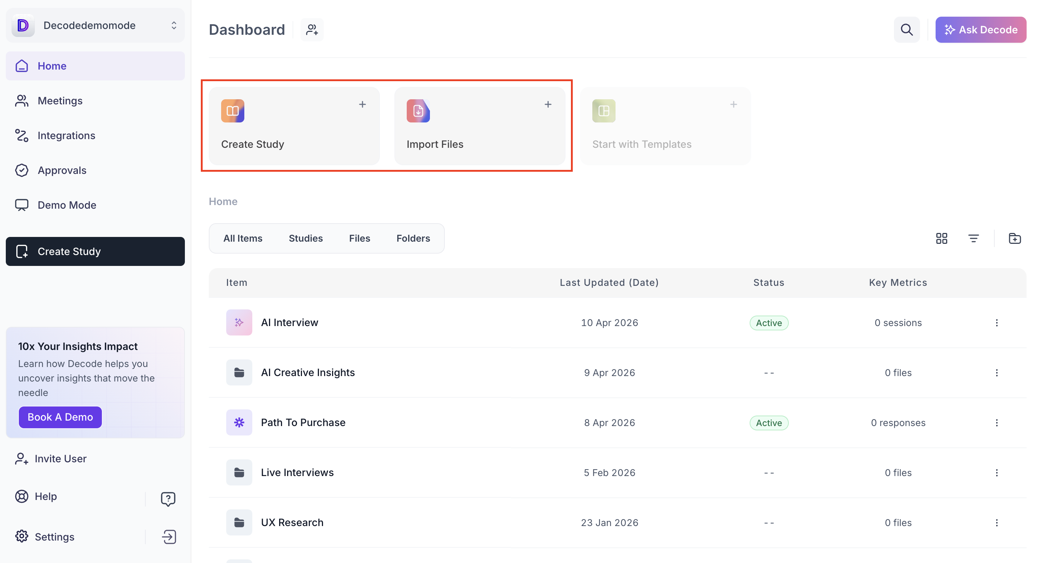1044x563 pixels.
Task: Click the Import Files card
Action: coord(480,126)
